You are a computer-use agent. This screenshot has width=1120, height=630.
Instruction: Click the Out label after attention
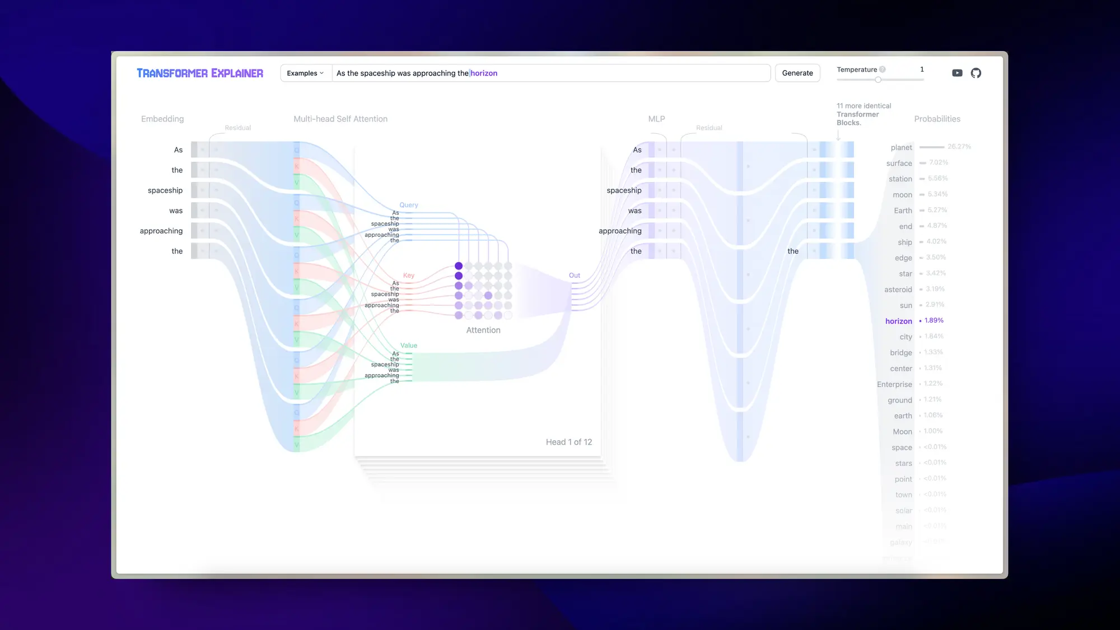(x=575, y=276)
